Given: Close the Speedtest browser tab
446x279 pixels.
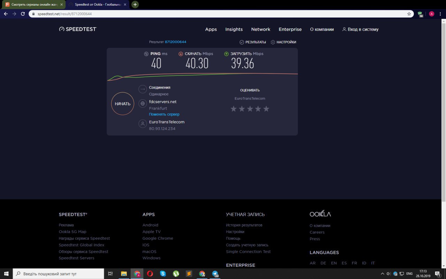Looking at the screenshot, I should click(x=125, y=5).
